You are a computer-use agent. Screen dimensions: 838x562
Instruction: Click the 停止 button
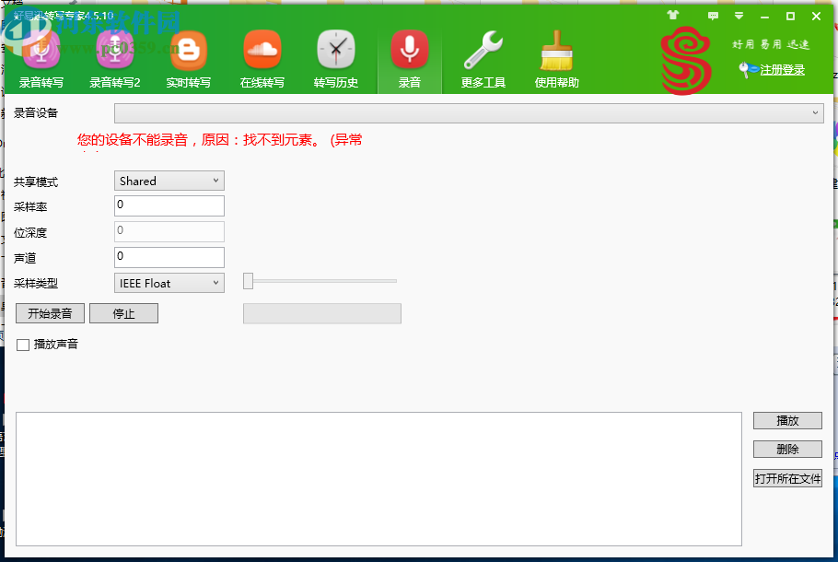click(x=123, y=313)
